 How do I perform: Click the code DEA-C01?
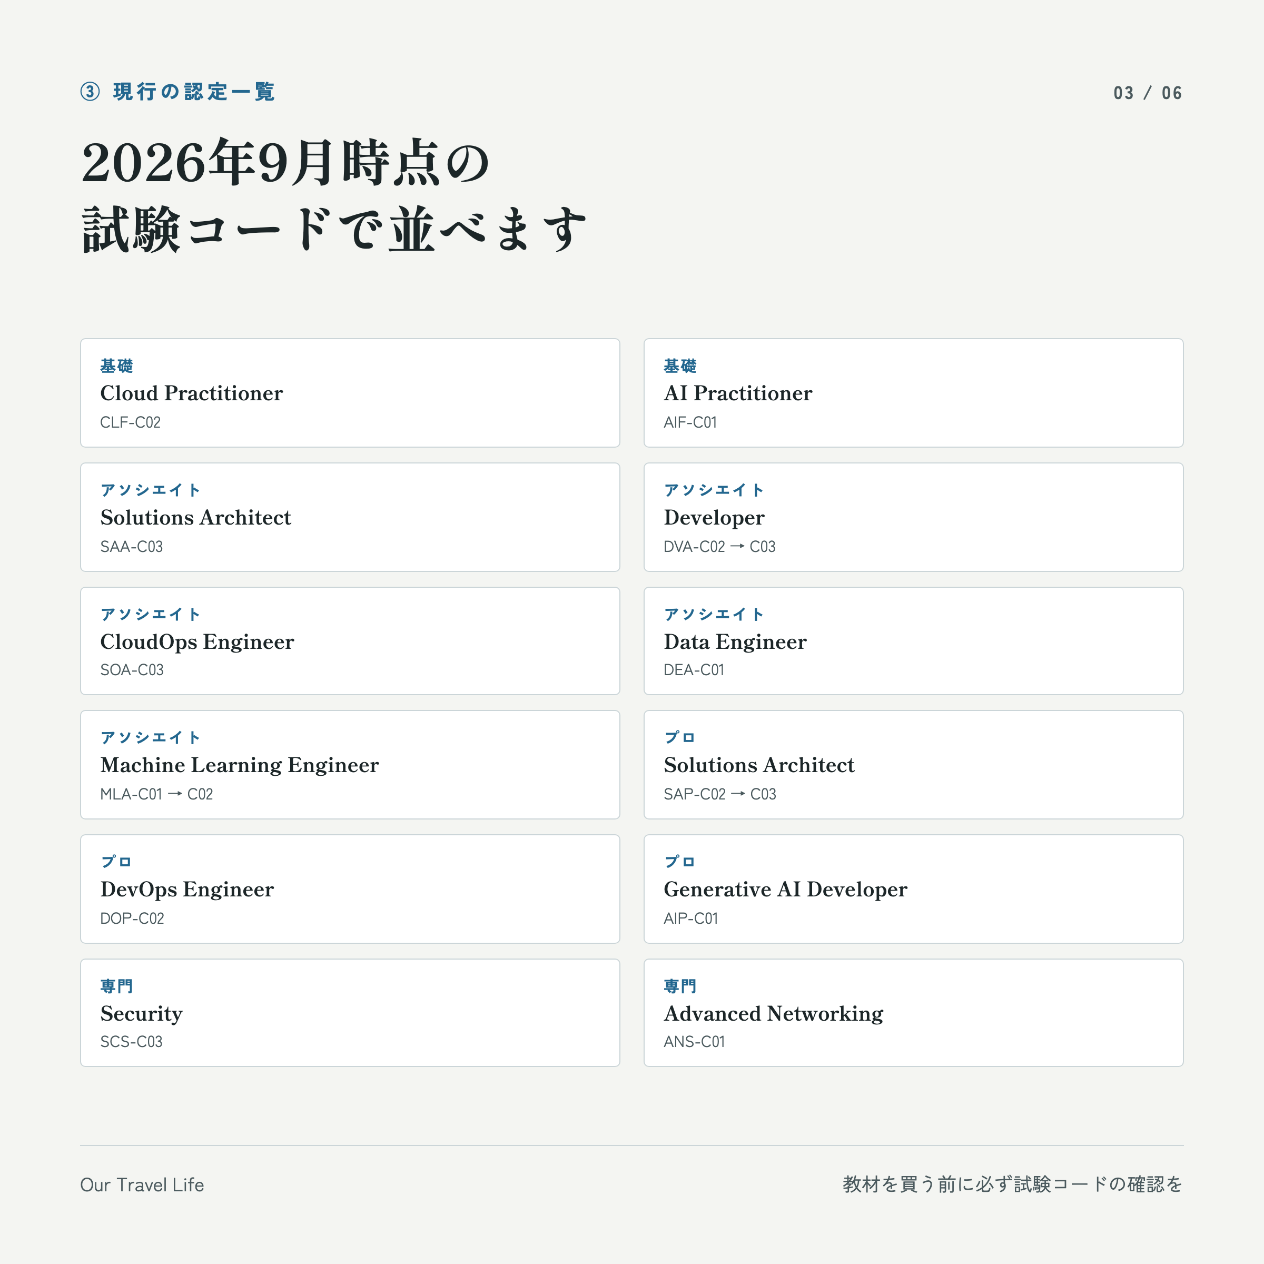pos(694,670)
